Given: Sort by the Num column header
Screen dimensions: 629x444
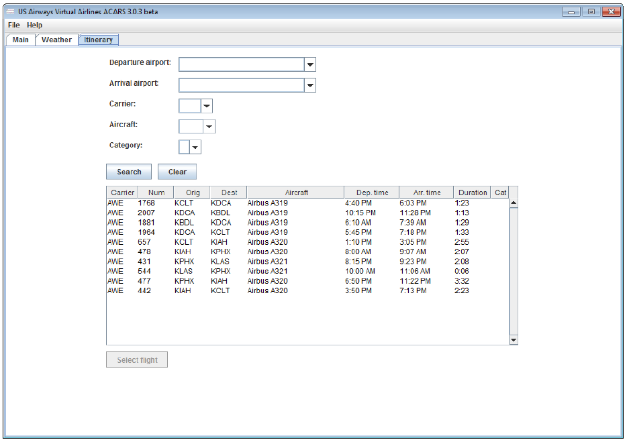Looking at the screenshot, I should pyautogui.click(x=156, y=192).
